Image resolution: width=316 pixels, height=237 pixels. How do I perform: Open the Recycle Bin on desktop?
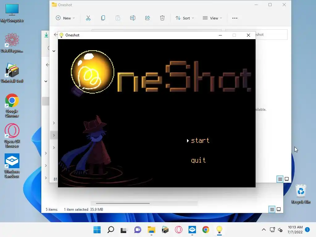[x=301, y=194]
